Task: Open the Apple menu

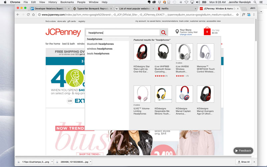Action: pos(5,2)
